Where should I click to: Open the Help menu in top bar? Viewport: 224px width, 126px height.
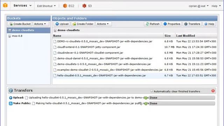coord(216,6)
